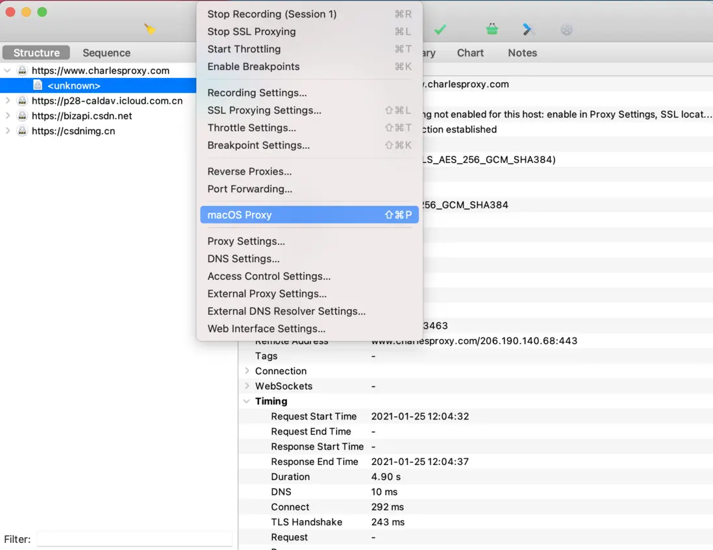
Task: Select https://csdnimg.cn host row
Action: (x=98, y=131)
